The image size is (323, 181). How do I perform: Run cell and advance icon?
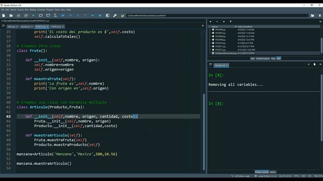coord(48,16)
